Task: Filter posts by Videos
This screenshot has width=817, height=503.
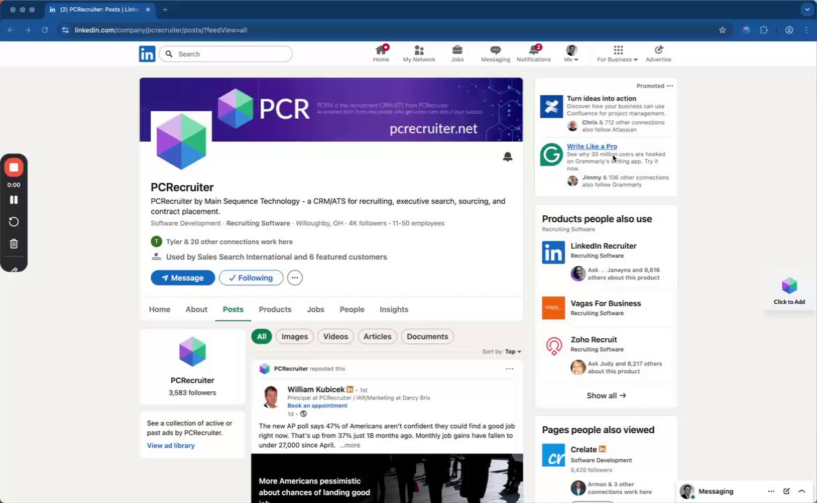Action: coord(336,336)
